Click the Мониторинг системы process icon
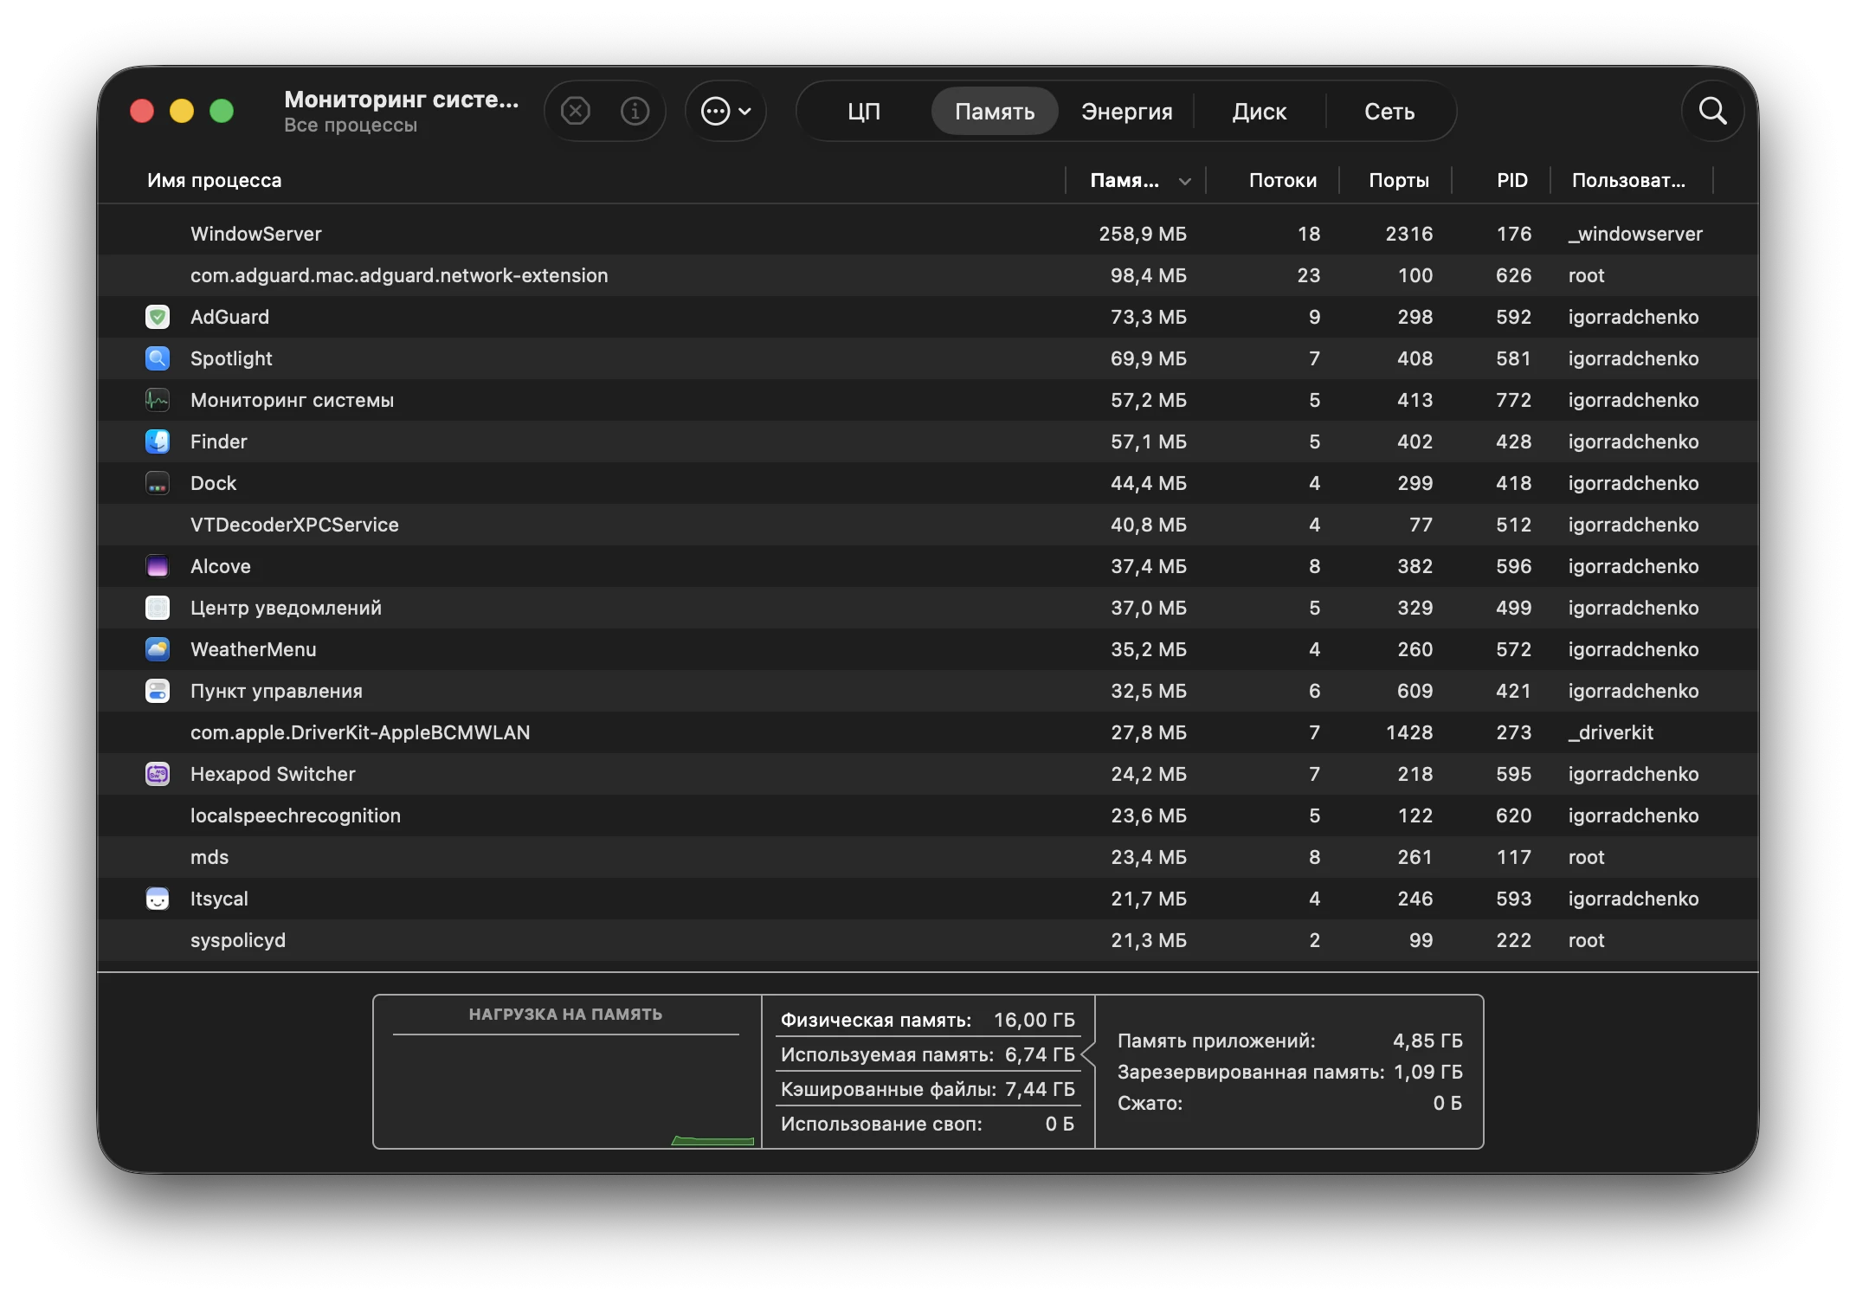Viewport: 1856px width, 1302px height. pos(158,400)
